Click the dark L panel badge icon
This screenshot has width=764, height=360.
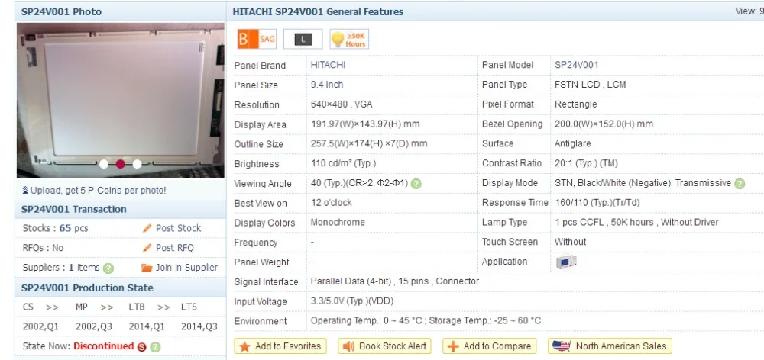pyautogui.click(x=303, y=40)
